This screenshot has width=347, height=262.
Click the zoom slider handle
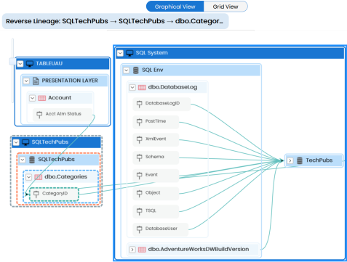[12, 62]
